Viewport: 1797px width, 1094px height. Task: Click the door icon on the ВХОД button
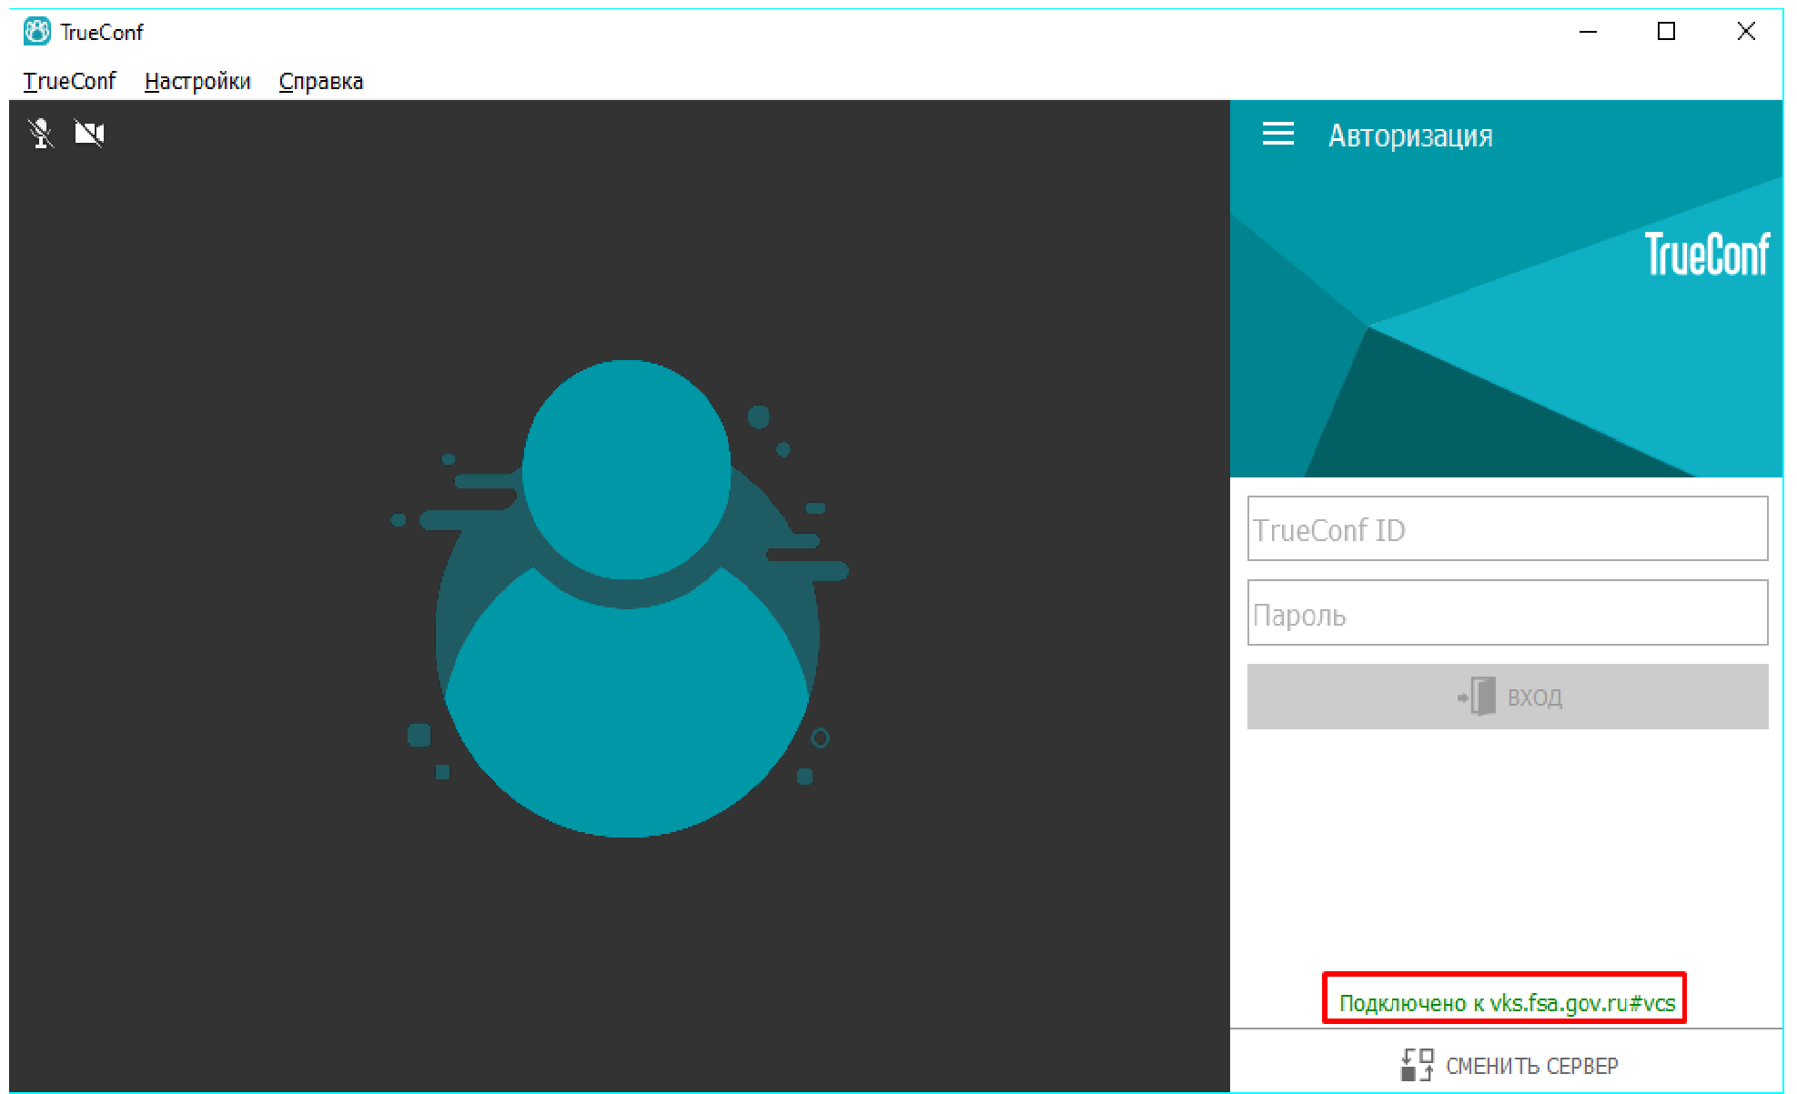(1478, 697)
